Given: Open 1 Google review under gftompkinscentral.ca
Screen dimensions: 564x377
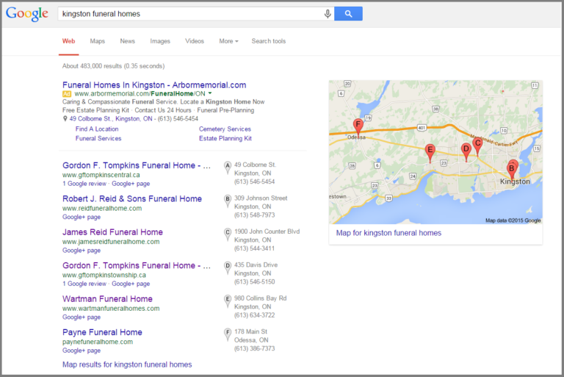Looking at the screenshot, I should point(84,184).
